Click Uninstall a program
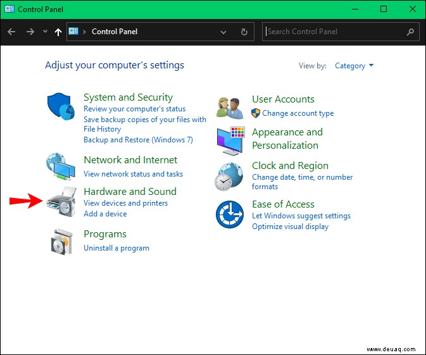The height and width of the screenshot is (355, 426). tap(116, 248)
